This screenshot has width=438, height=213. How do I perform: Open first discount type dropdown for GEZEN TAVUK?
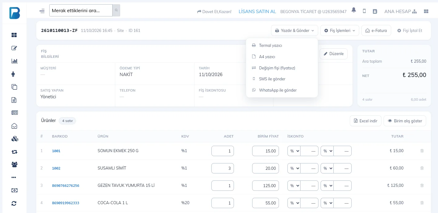294,186
